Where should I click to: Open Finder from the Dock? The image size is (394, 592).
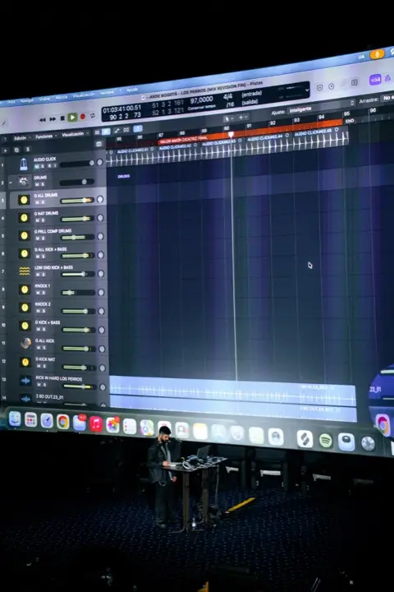[x=15, y=419]
